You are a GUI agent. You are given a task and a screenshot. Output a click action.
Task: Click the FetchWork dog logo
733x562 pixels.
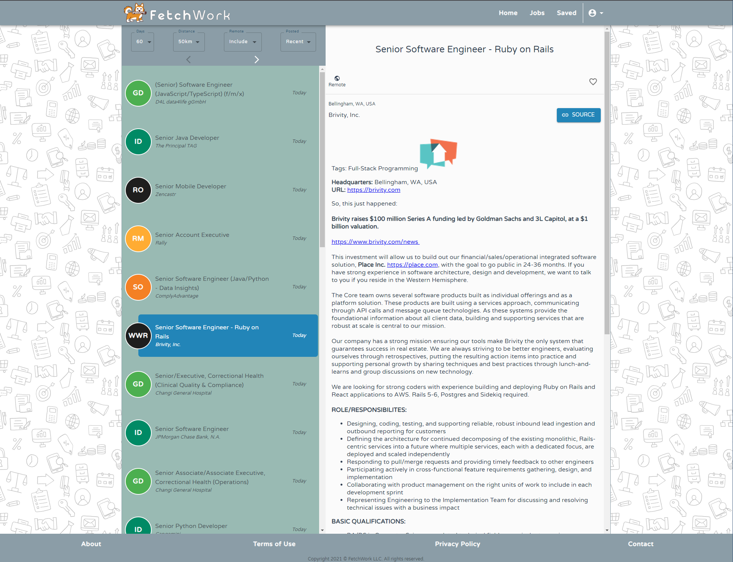tap(135, 13)
